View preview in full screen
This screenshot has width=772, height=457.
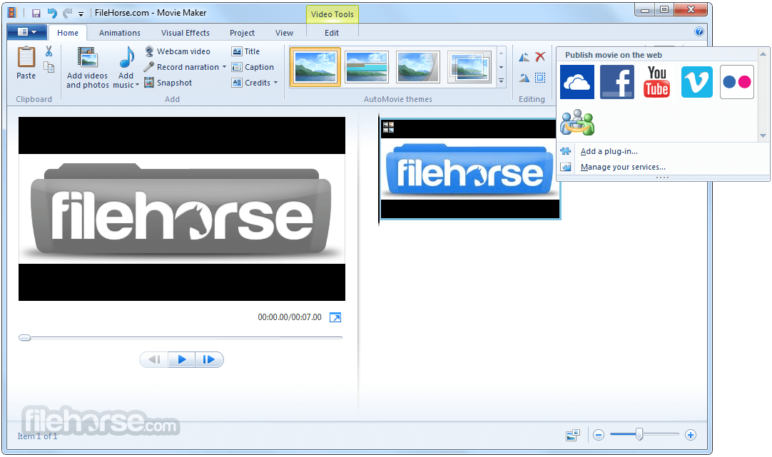pos(335,317)
